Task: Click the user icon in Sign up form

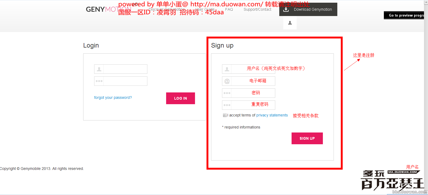Action: coord(227,69)
